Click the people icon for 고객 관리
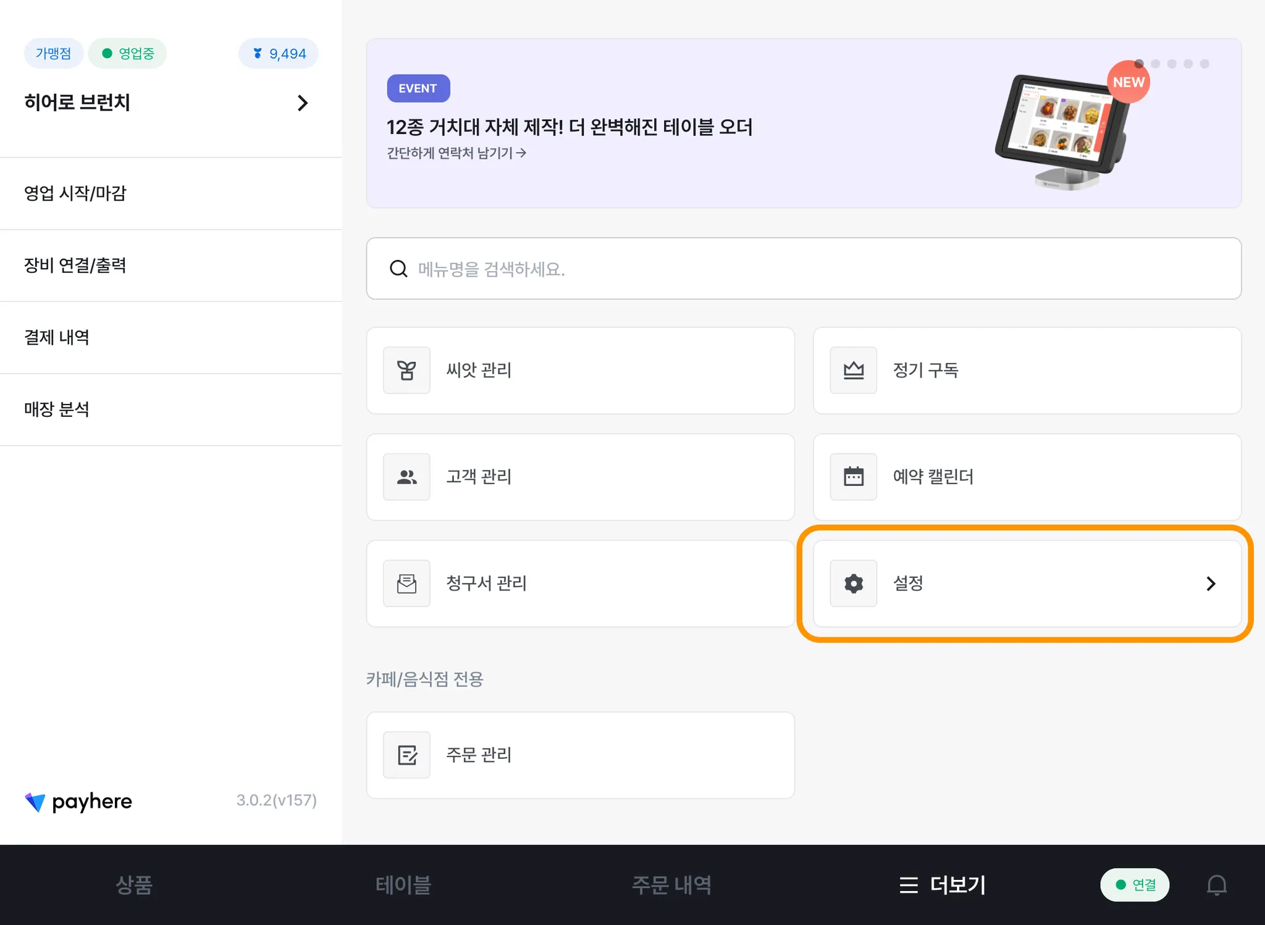Screen dimensions: 1265x925 click(x=406, y=477)
